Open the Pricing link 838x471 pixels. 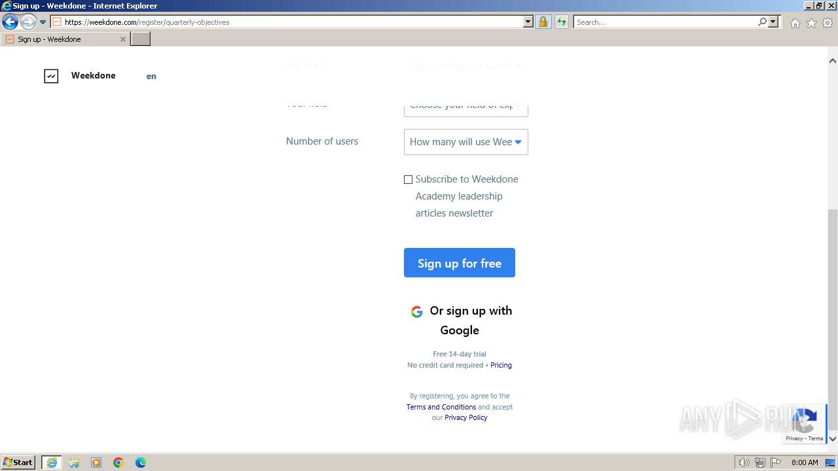501,365
